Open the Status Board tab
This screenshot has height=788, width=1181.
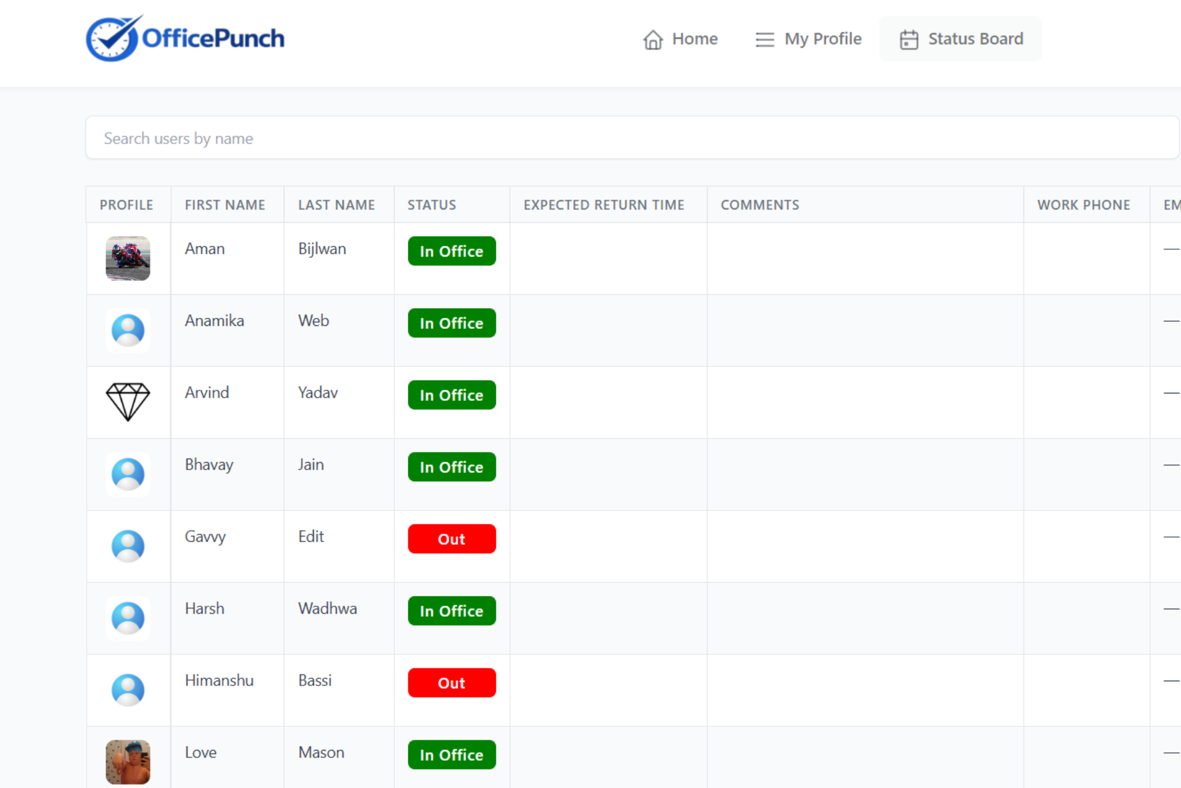[975, 39]
